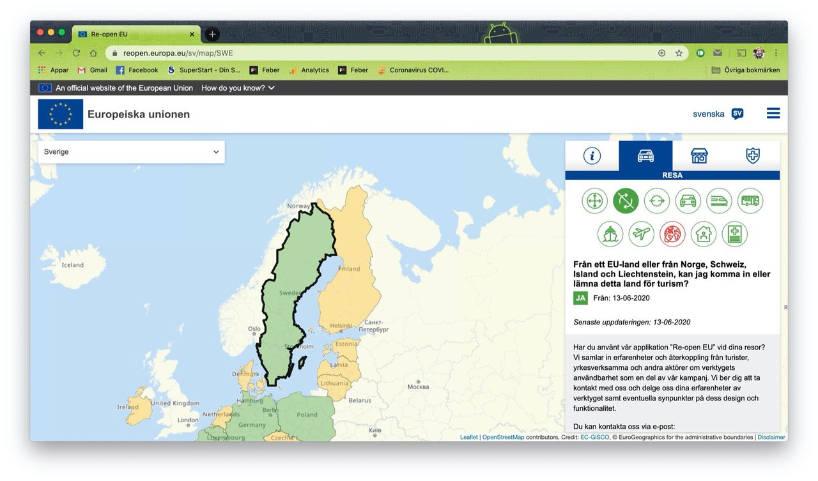Open the general information tab icon
818x481 pixels.
pos(592,155)
